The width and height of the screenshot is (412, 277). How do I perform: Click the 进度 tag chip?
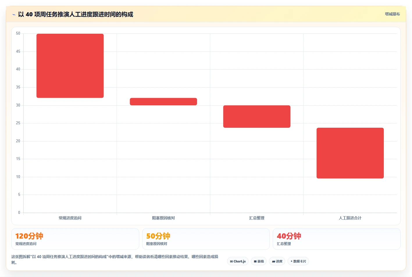[277, 261]
